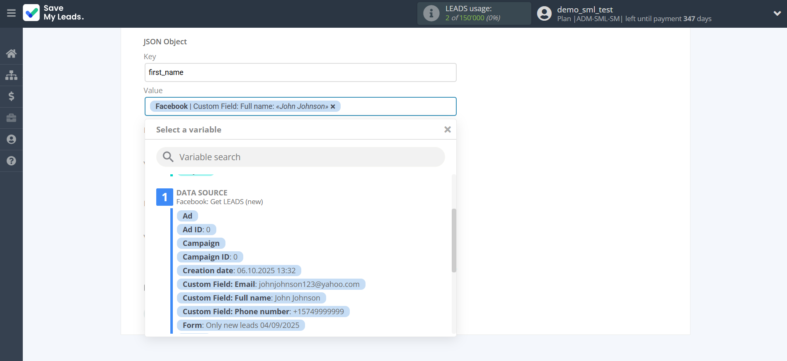Open the help question mark icon

point(11,161)
